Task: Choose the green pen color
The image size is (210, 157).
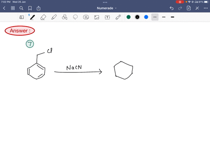Action: [x=129, y=17]
